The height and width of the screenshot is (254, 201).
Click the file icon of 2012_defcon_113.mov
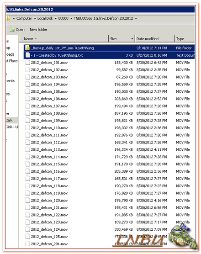(28, 149)
